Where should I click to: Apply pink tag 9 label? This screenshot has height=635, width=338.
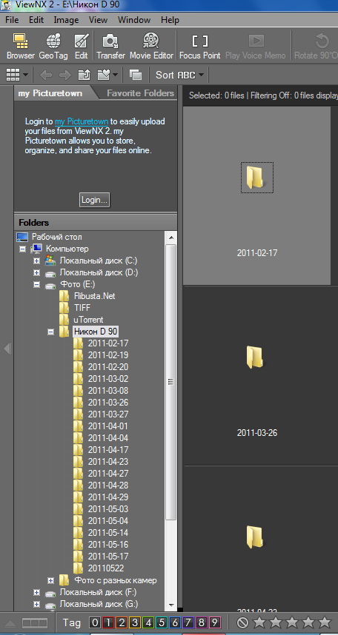click(x=215, y=622)
